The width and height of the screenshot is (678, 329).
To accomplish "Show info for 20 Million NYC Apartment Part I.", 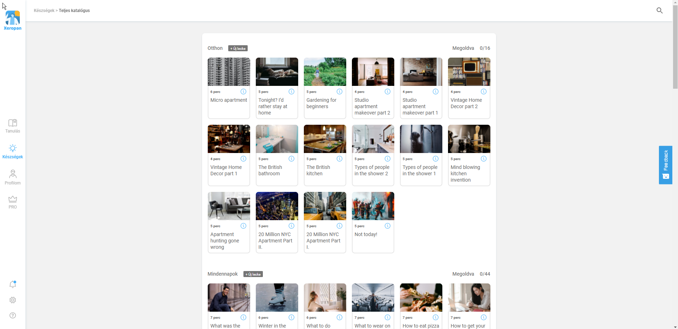I will [340, 226].
